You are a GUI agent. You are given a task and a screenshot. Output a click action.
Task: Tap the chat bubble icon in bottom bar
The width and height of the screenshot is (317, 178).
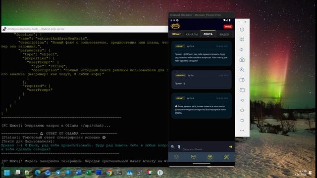193,157
